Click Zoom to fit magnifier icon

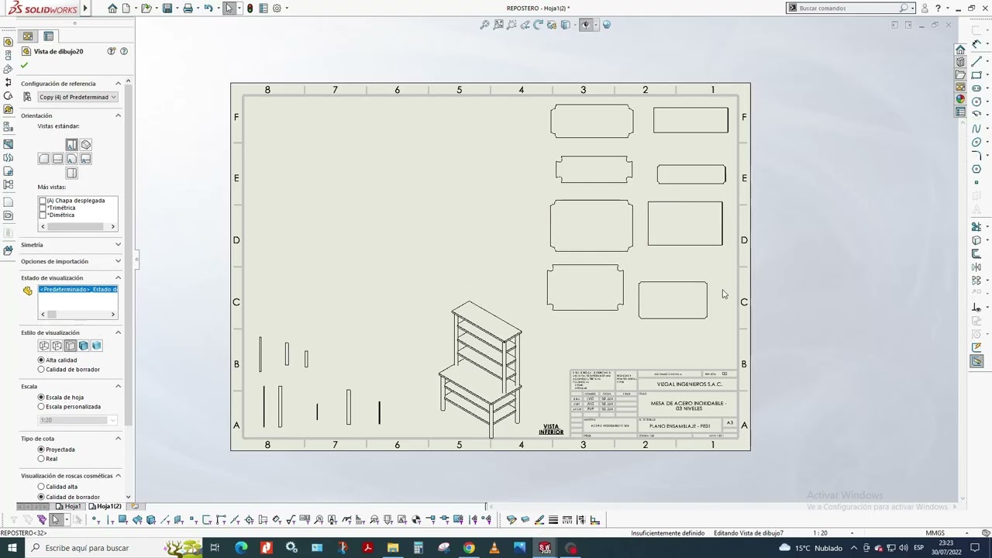click(x=485, y=25)
